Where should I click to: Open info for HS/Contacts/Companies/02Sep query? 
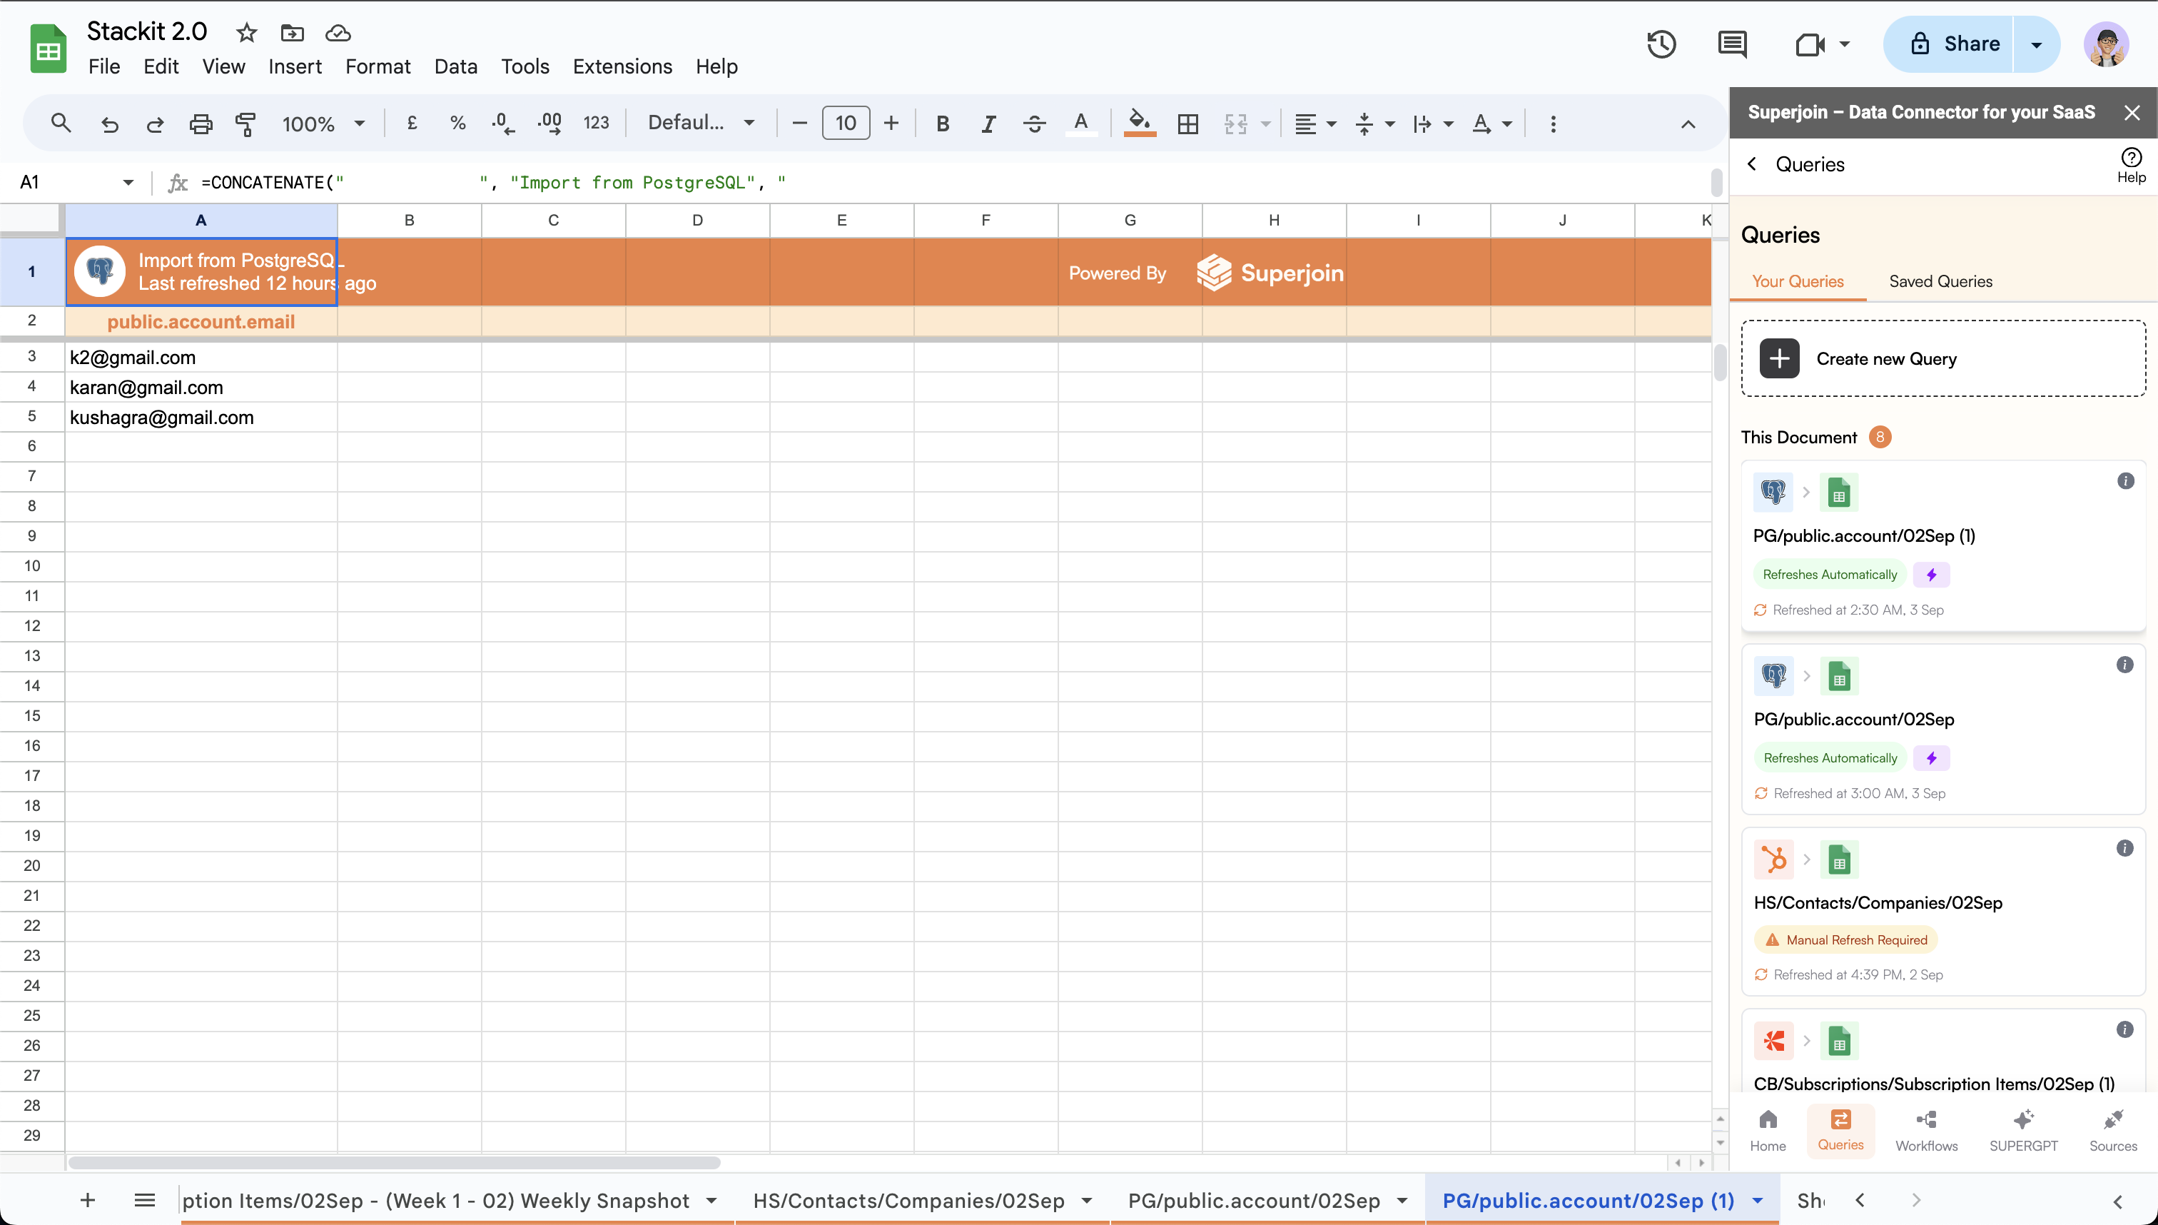click(x=2124, y=848)
